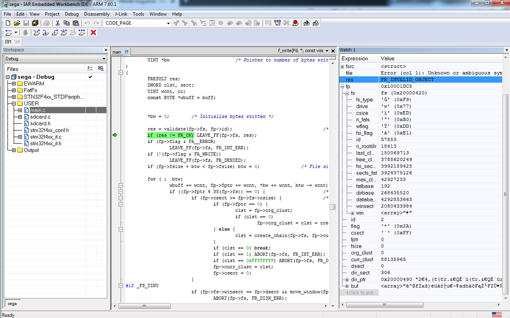
Task: Click the Step Into debug icon
Action: tap(46, 33)
